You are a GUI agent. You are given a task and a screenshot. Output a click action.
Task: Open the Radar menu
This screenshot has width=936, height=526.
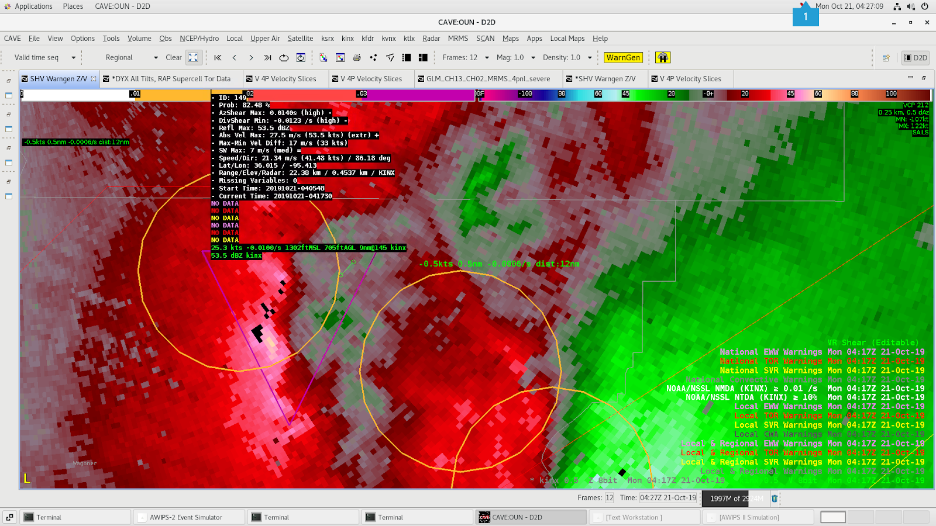point(431,39)
